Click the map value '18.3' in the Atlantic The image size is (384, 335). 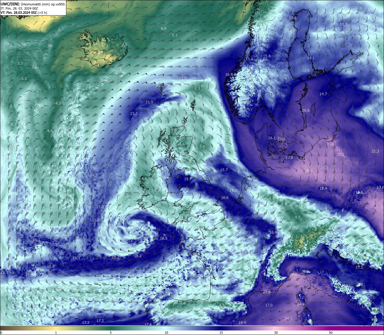(x=76, y=258)
